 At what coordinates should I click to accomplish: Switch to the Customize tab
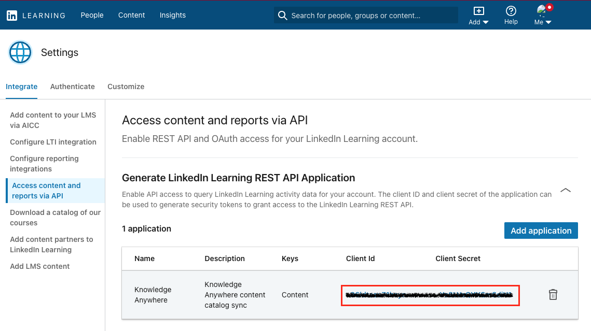point(126,87)
